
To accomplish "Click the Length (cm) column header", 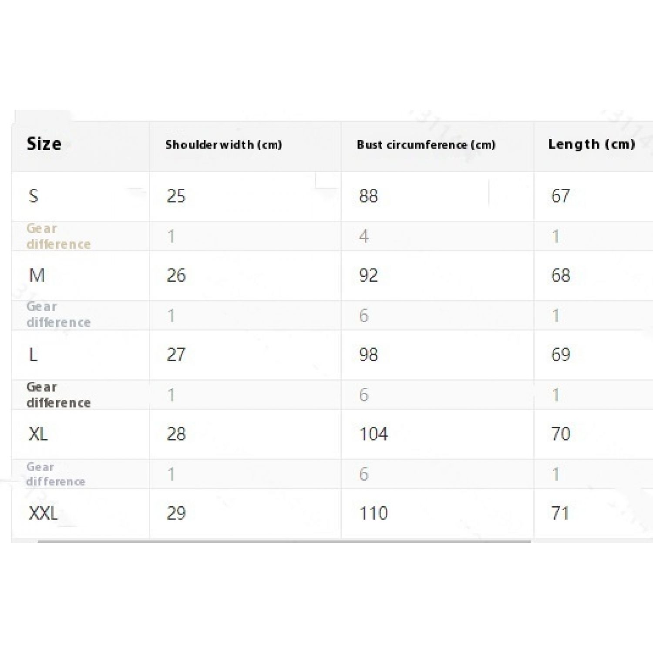I will coord(591,144).
